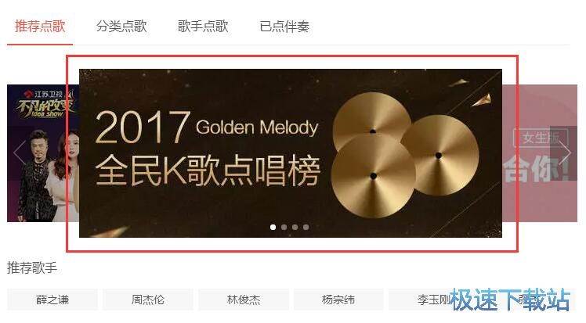Click the left carousel arrow
This screenshot has height=323, width=586.
click(20, 153)
